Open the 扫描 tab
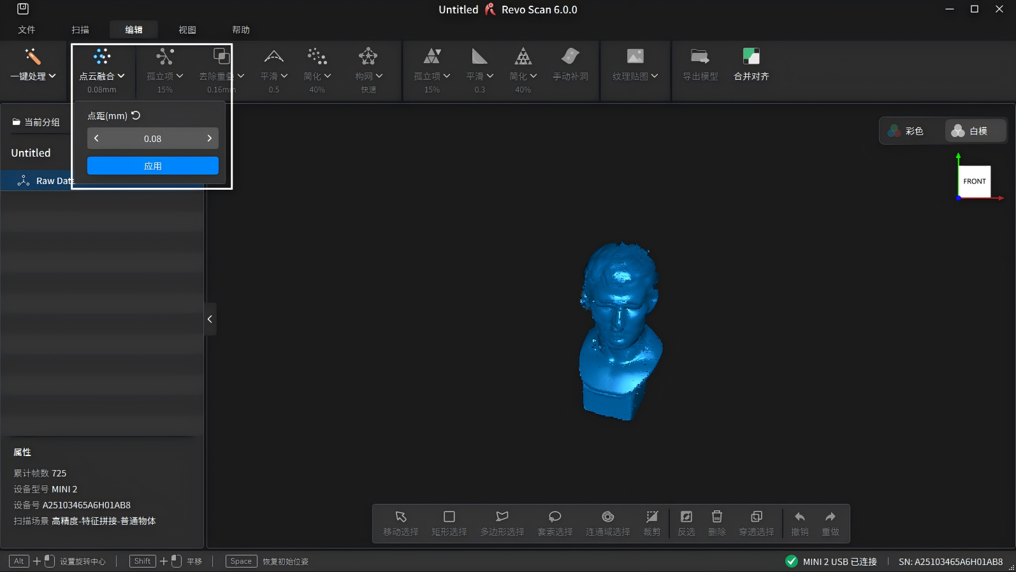The height and width of the screenshot is (572, 1016). [80, 30]
